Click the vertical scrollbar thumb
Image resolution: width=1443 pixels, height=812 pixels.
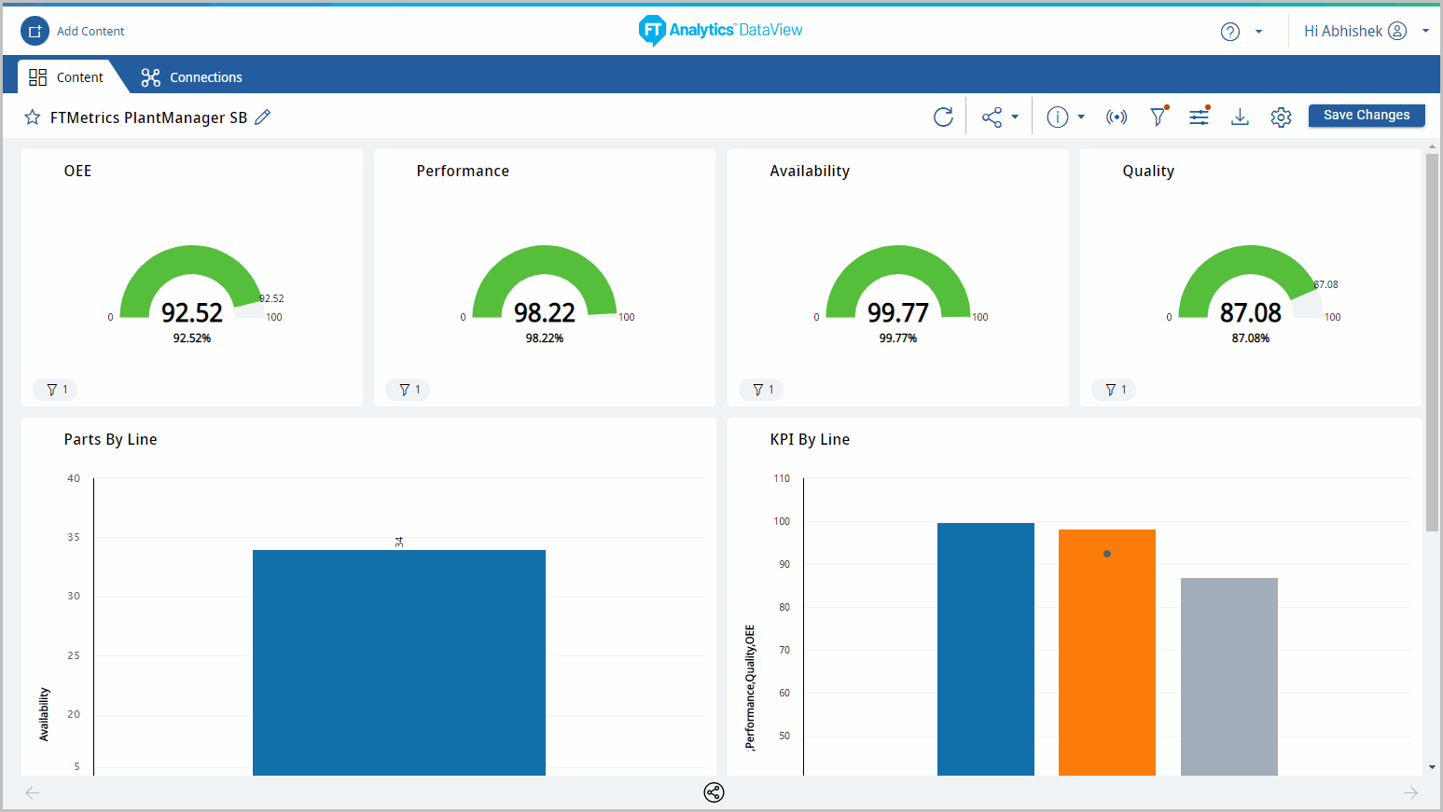1432,342
